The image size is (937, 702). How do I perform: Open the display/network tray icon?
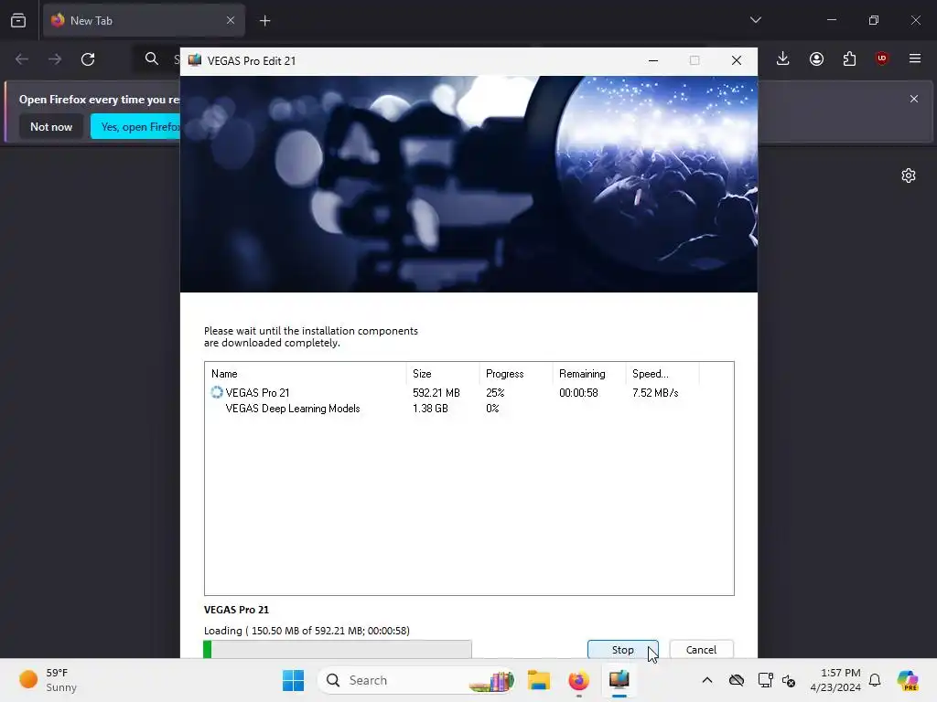point(766,680)
